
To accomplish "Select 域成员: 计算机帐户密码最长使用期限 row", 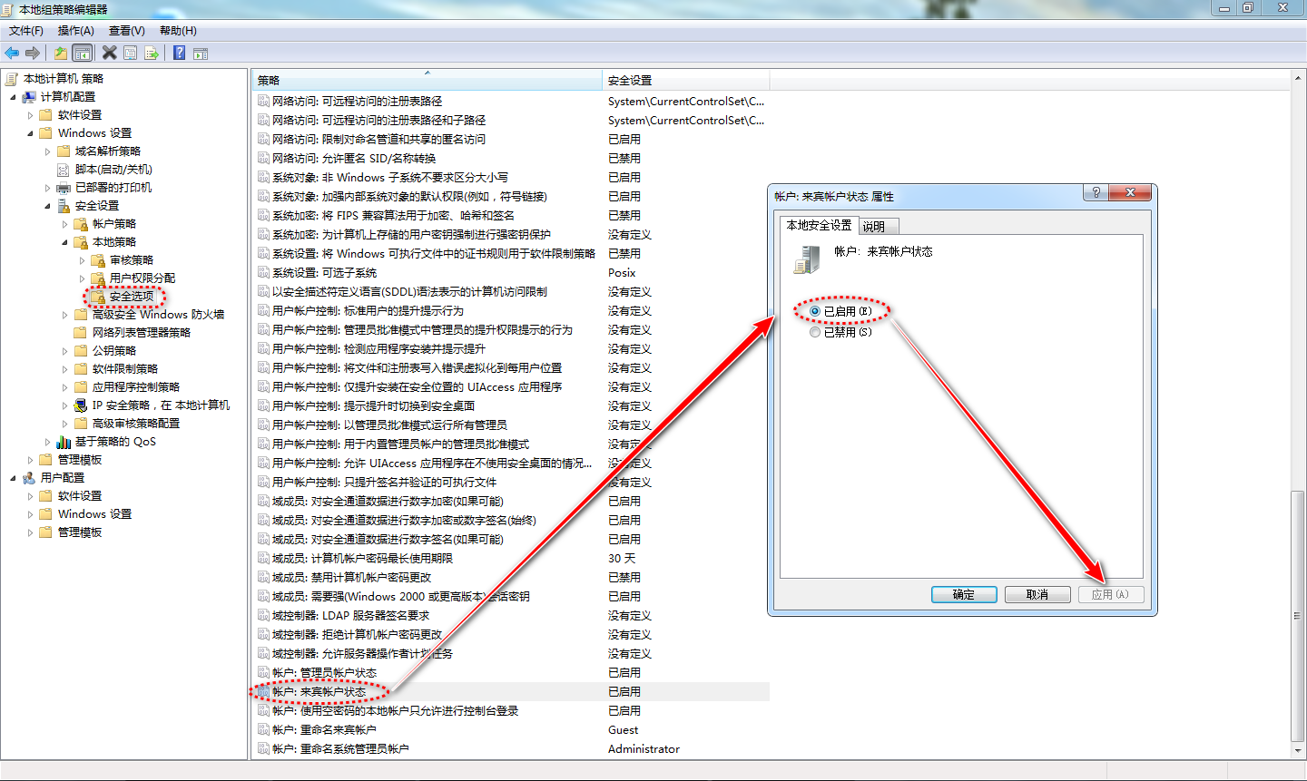I will (x=512, y=558).
